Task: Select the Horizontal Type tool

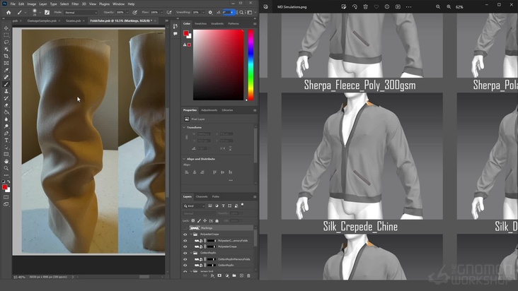Action: click(6, 141)
